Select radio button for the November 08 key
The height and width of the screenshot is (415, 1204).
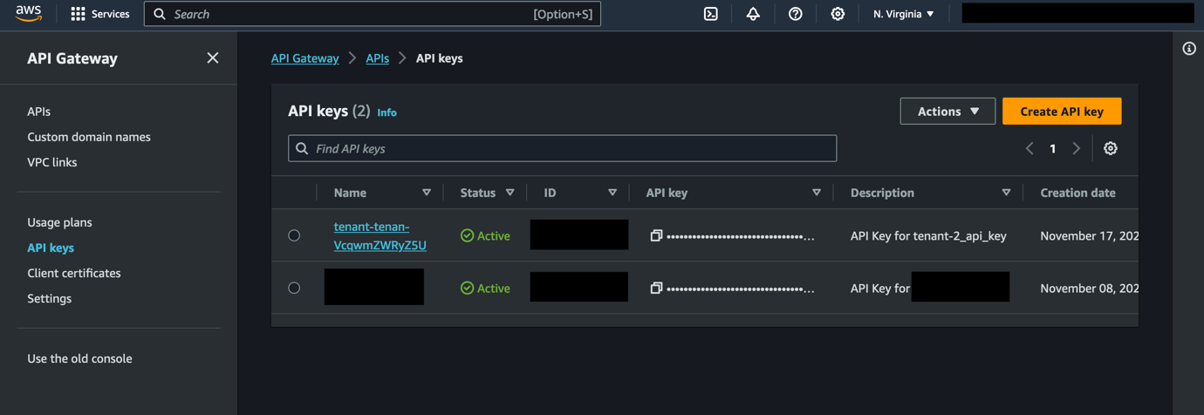(x=294, y=288)
